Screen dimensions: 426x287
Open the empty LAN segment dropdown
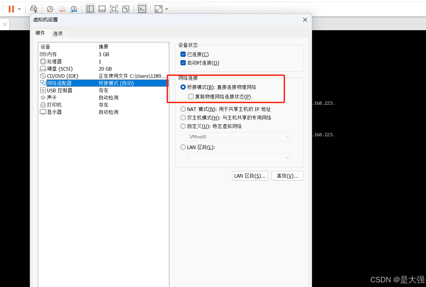click(x=240, y=158)
